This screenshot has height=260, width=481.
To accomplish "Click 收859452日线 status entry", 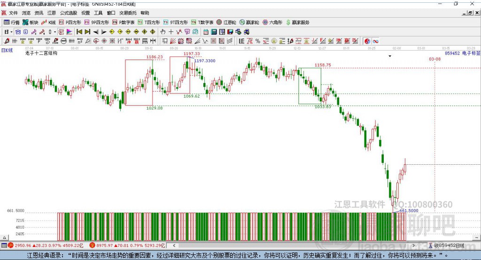I will point(447,245).
